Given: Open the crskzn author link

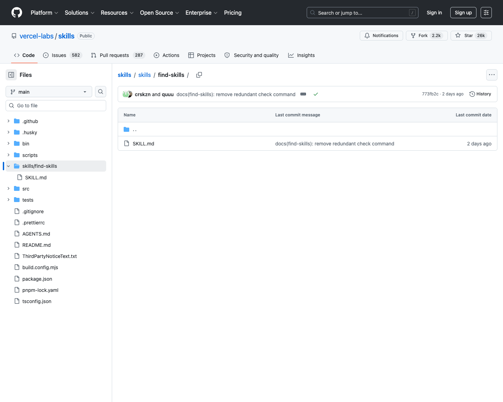Looking at the screenshot, I should tap(143, 94).
